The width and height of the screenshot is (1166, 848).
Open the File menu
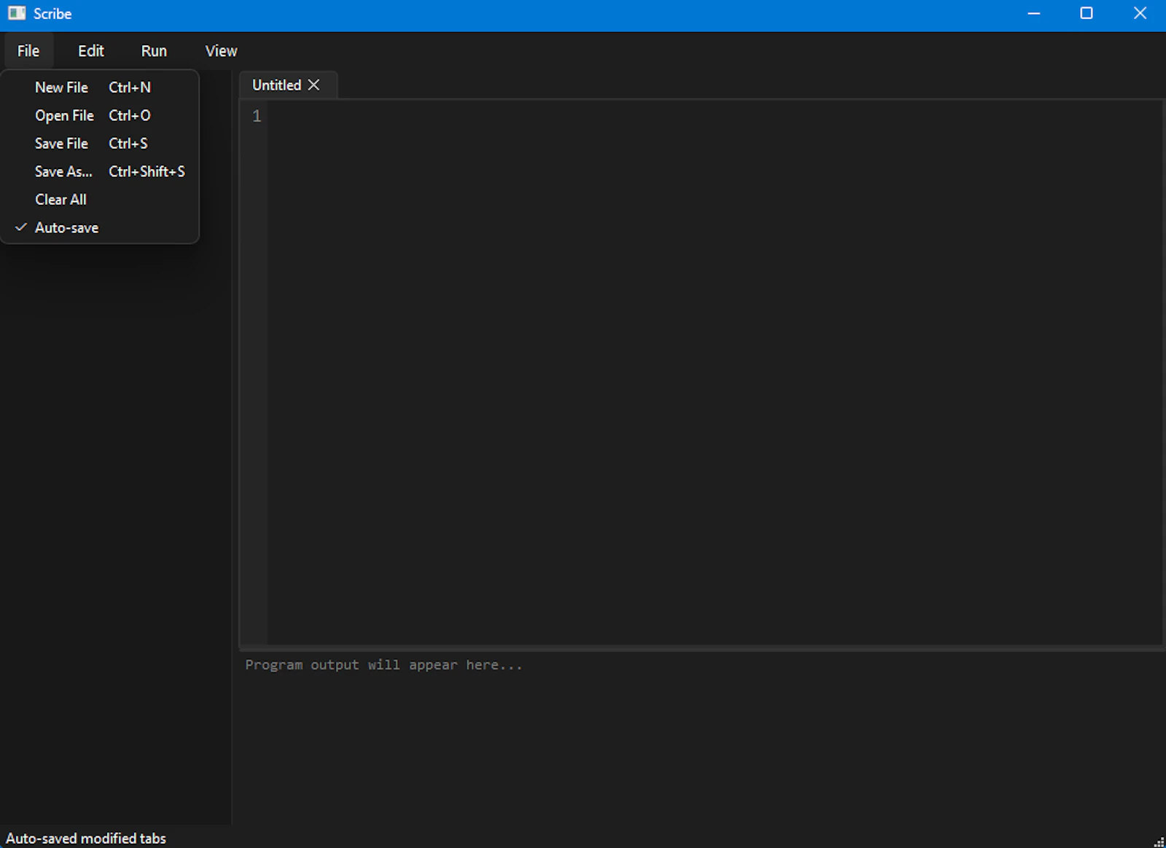point(28,51)
